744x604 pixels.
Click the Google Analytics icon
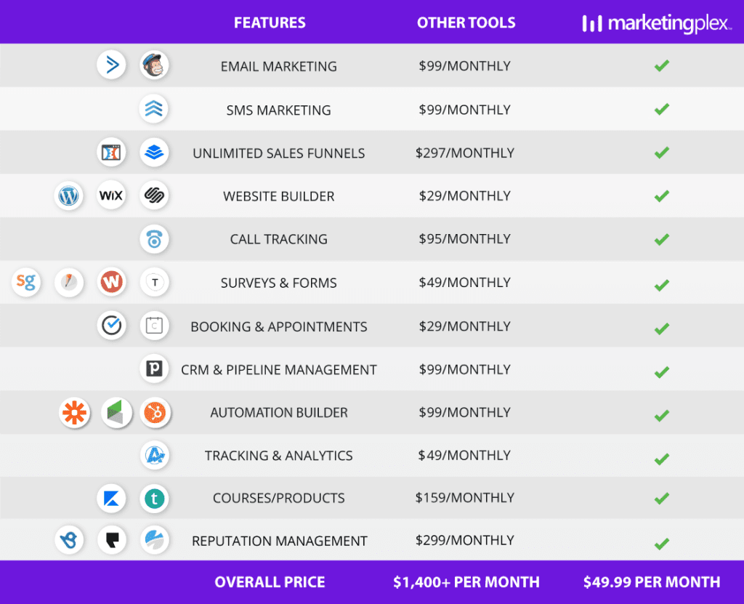pyautogui.click(x=154, y=456)
